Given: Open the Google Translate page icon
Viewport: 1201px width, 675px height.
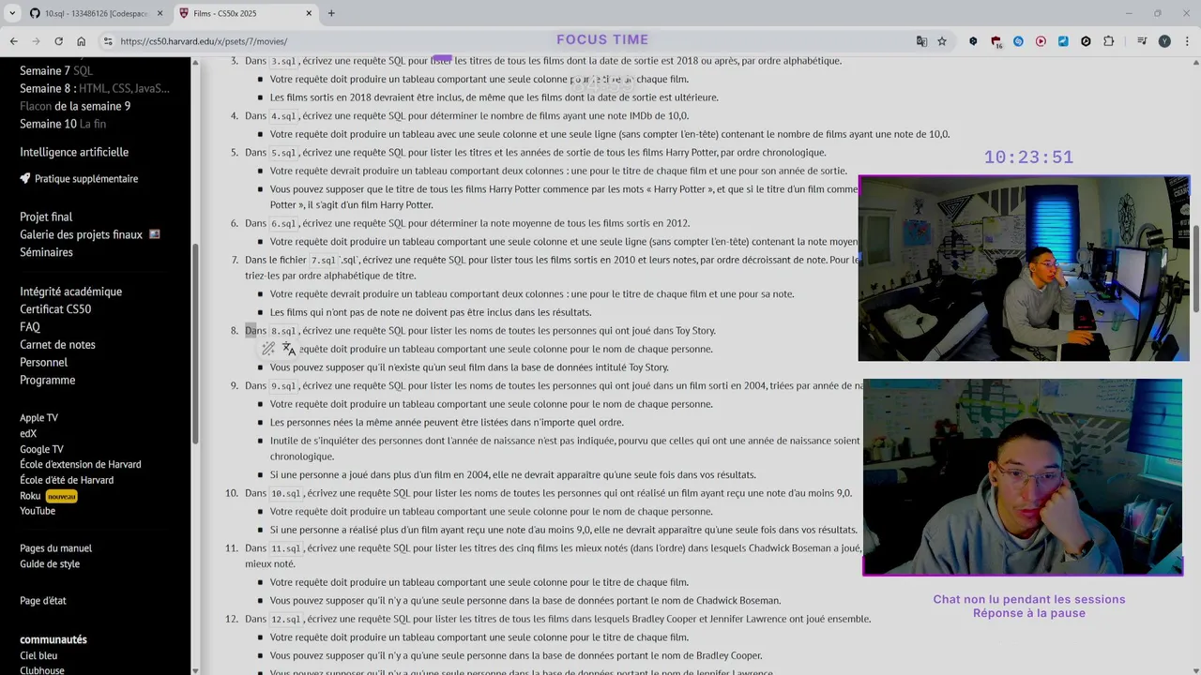Looking at the screenshot, I should click(921, 41).
